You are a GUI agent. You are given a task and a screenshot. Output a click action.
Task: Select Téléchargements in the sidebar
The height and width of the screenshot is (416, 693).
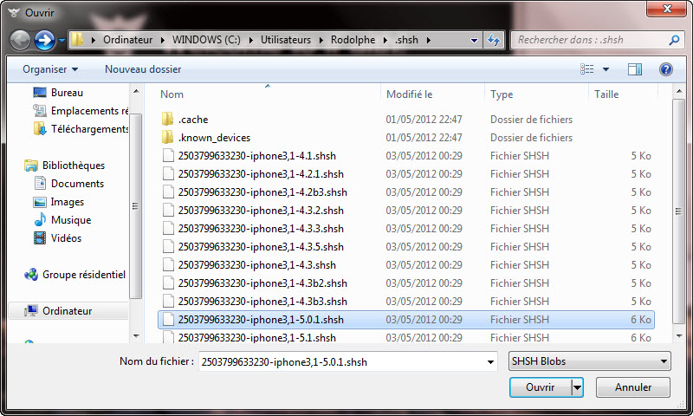pos(89,129)
